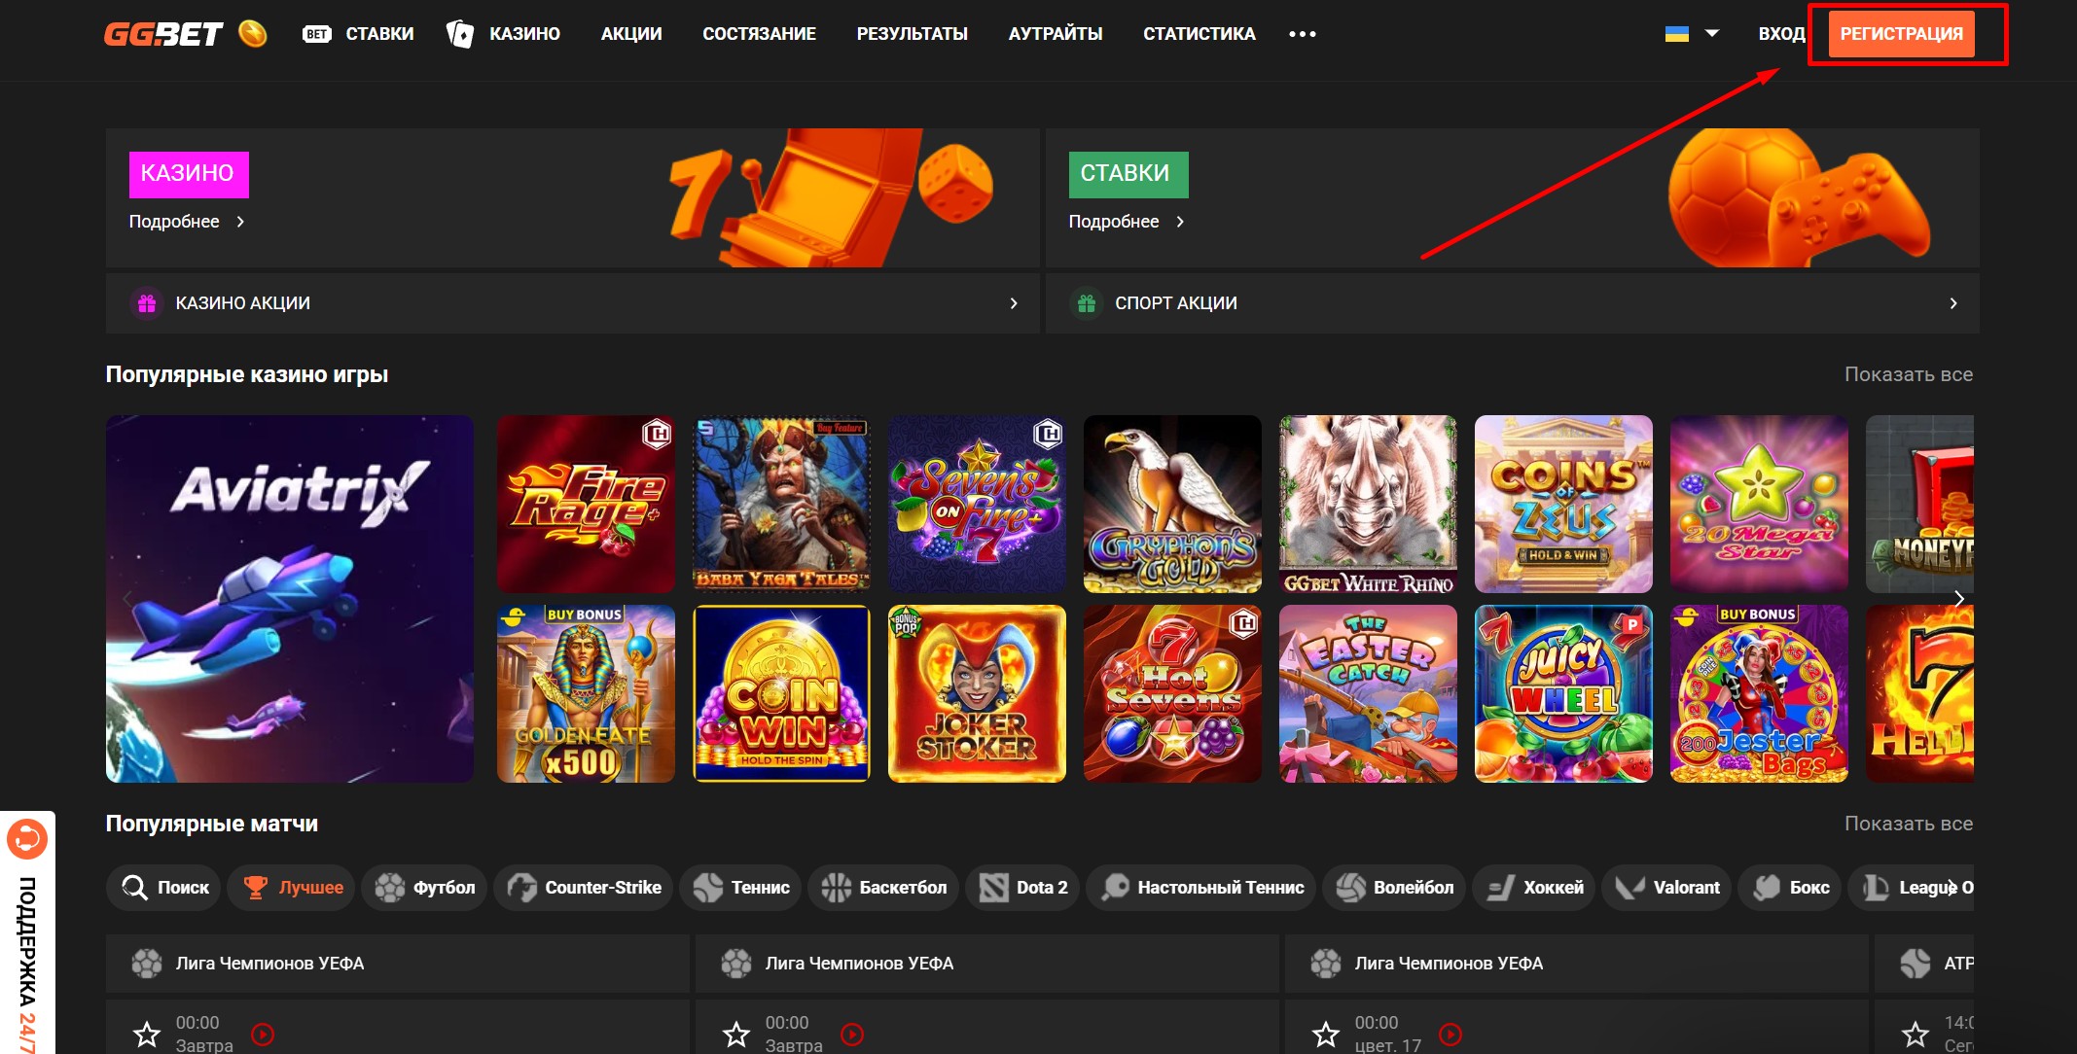2077x1054 pixels.
Task: Select the Dota 2 filter
Action: tap(1023, 888)
